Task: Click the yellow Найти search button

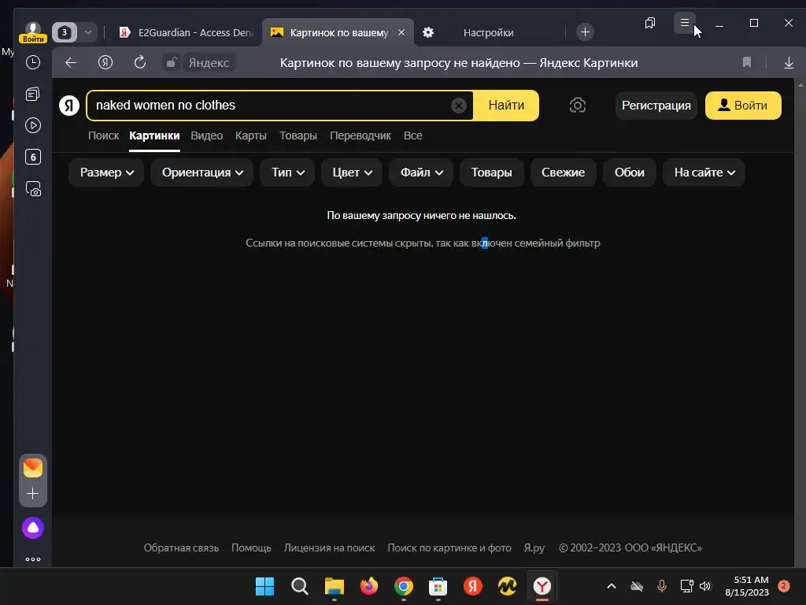Action: pyautogui.click(x=506, y=106)
